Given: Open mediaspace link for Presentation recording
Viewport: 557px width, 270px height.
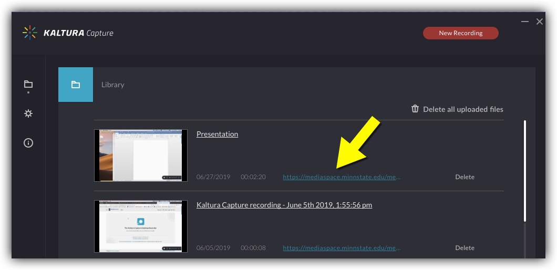Looking at the screenshot, I should pyautogui.click(x=342, y=177).
